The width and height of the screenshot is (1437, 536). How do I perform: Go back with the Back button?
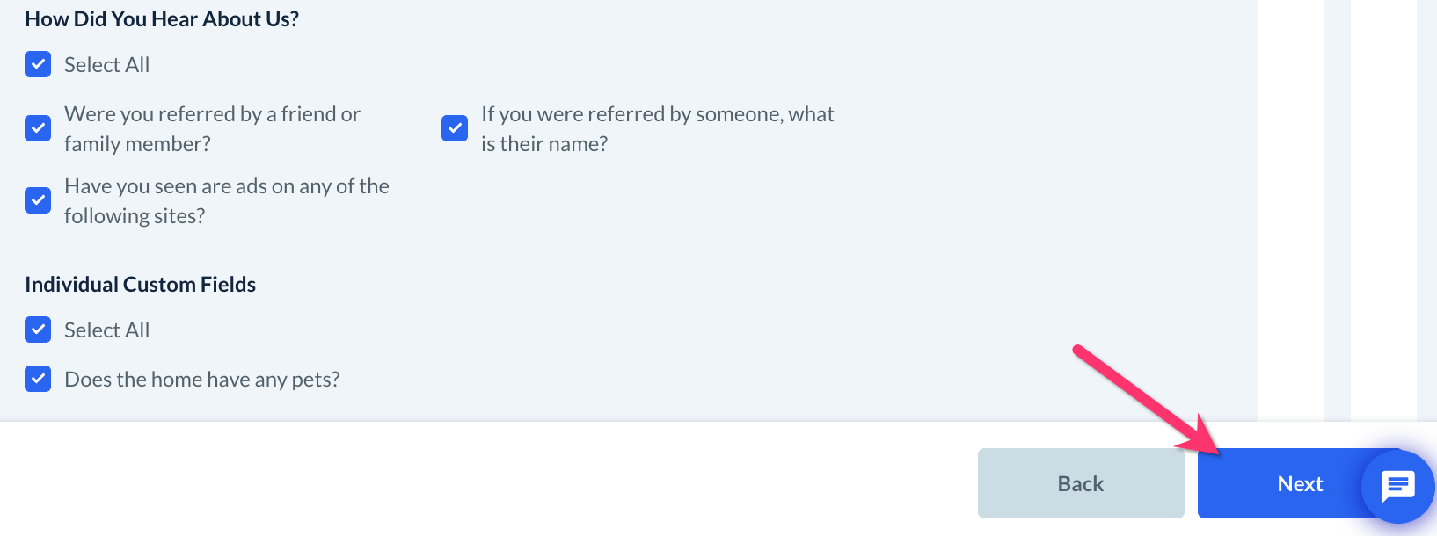point(1080,484)
